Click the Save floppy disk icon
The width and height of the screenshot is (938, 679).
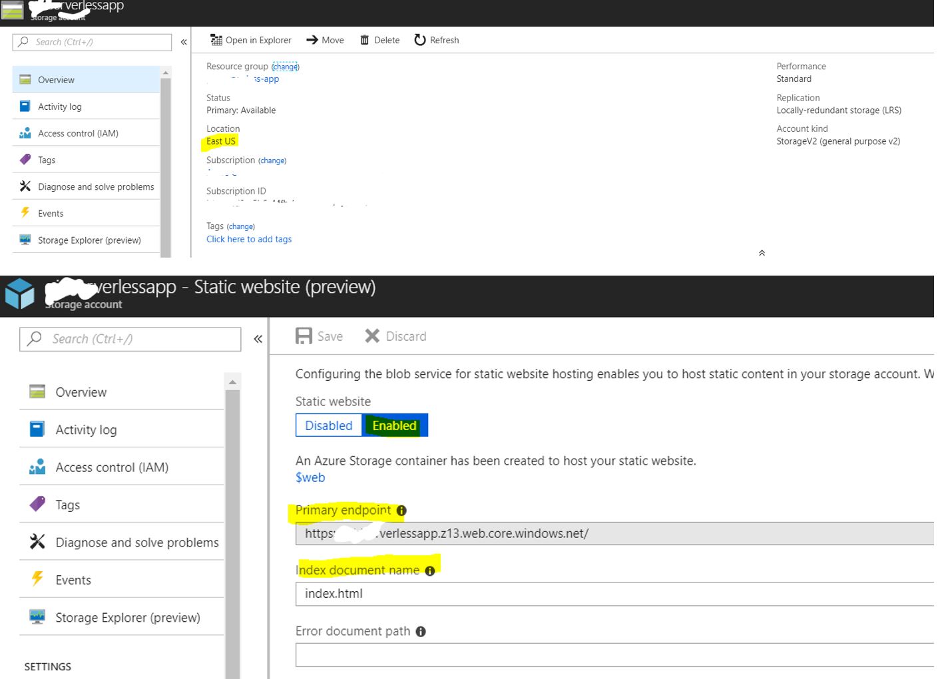pos(304,336)
